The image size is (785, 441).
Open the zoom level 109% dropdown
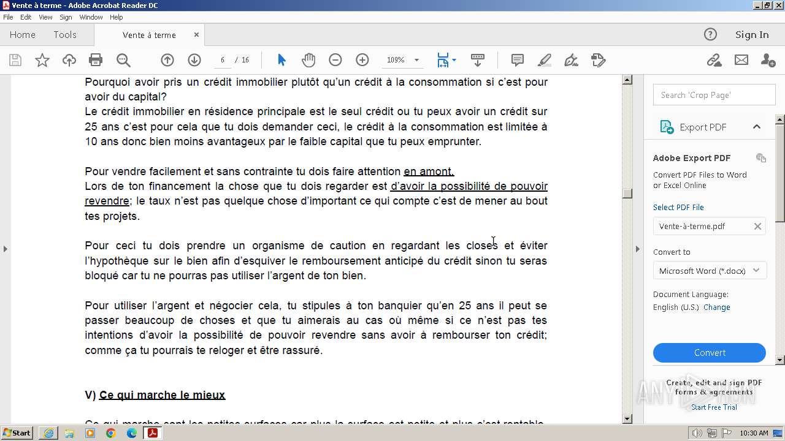point(416,60)
